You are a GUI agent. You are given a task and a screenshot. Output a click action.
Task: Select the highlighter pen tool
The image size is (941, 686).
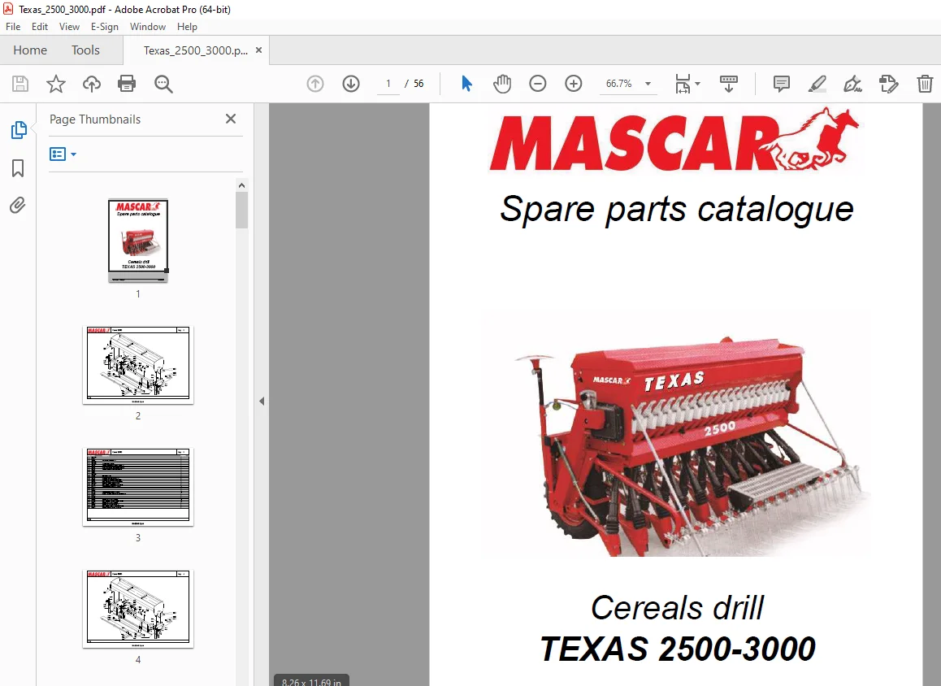817,84
